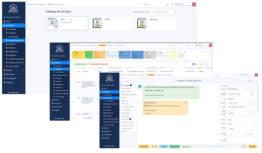
Task: Open the star favorites sort dropdown
Action: (x=149, y=12)
